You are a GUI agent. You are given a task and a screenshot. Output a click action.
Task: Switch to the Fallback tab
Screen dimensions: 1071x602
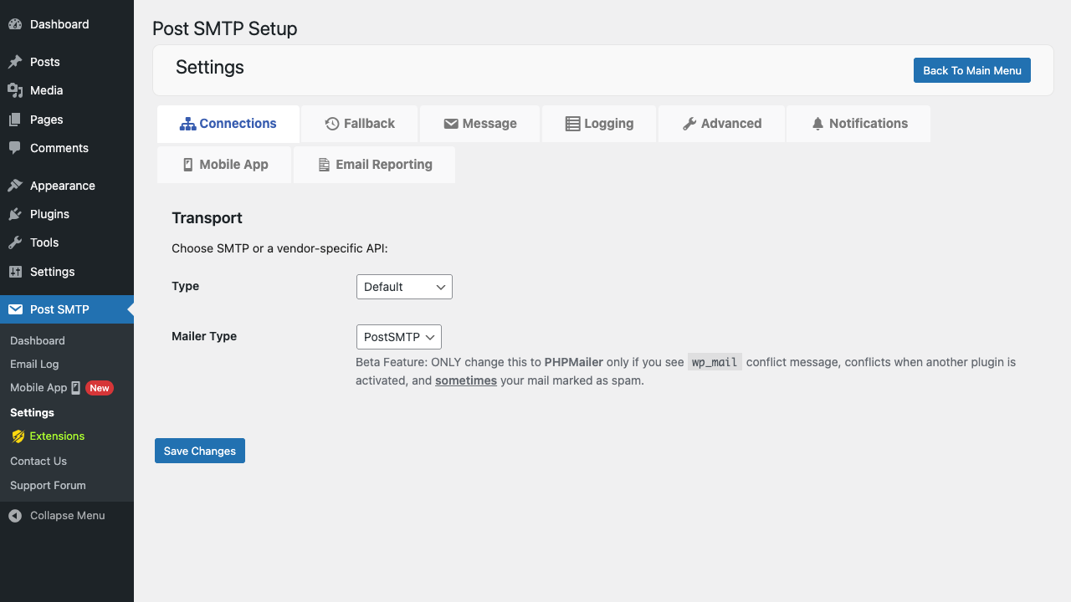(360, 124)
